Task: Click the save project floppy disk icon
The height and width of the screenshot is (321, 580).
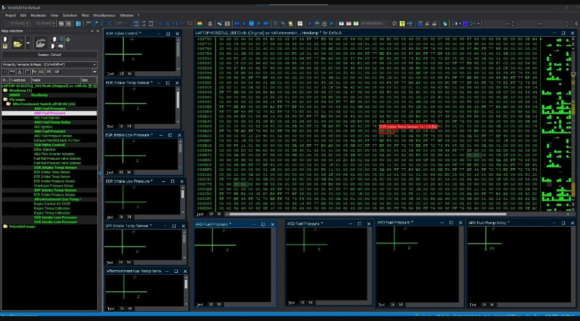Action: coord(5,46)
